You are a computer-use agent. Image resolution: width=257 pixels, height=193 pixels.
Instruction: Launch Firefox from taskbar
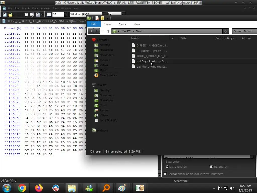39,188
